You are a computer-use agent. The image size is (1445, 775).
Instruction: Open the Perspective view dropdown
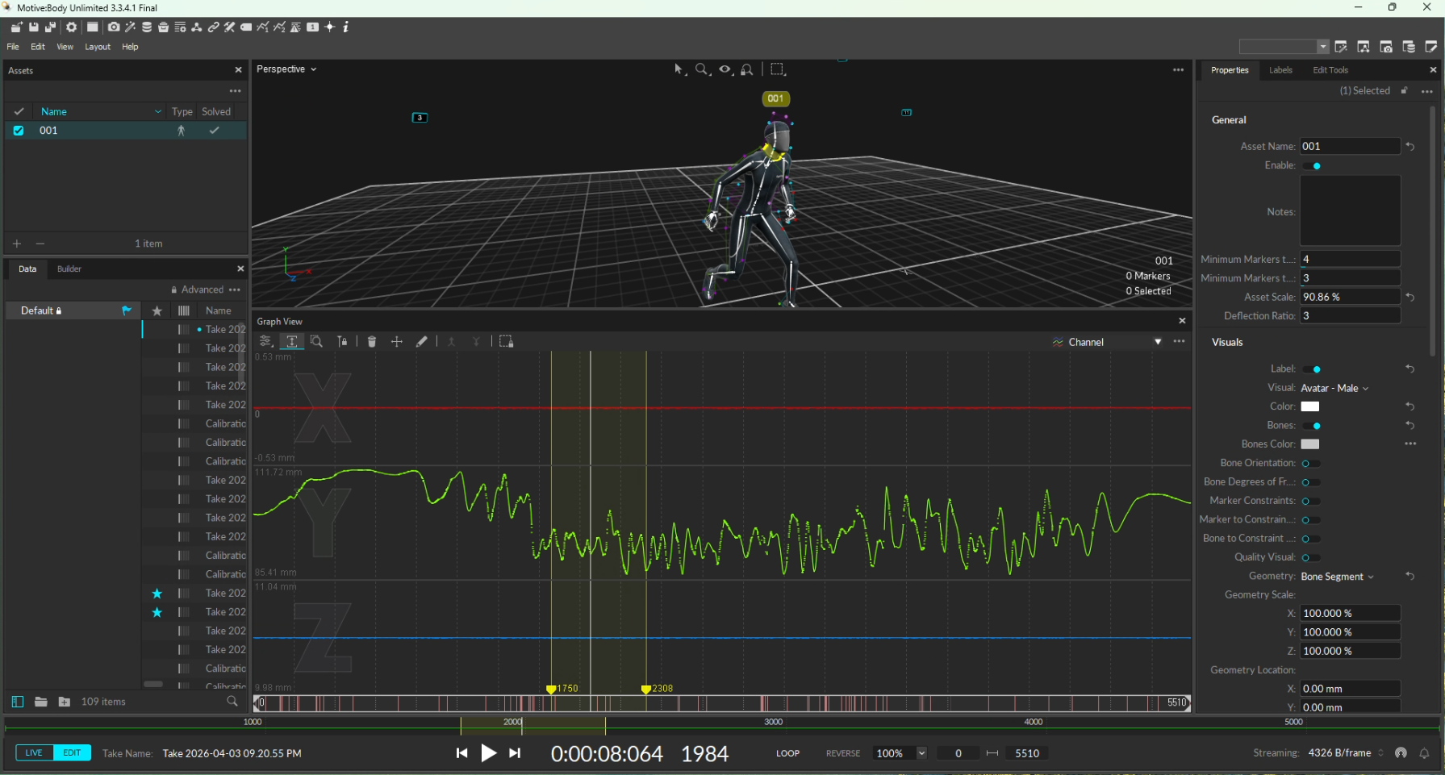(x=286, y=69)
